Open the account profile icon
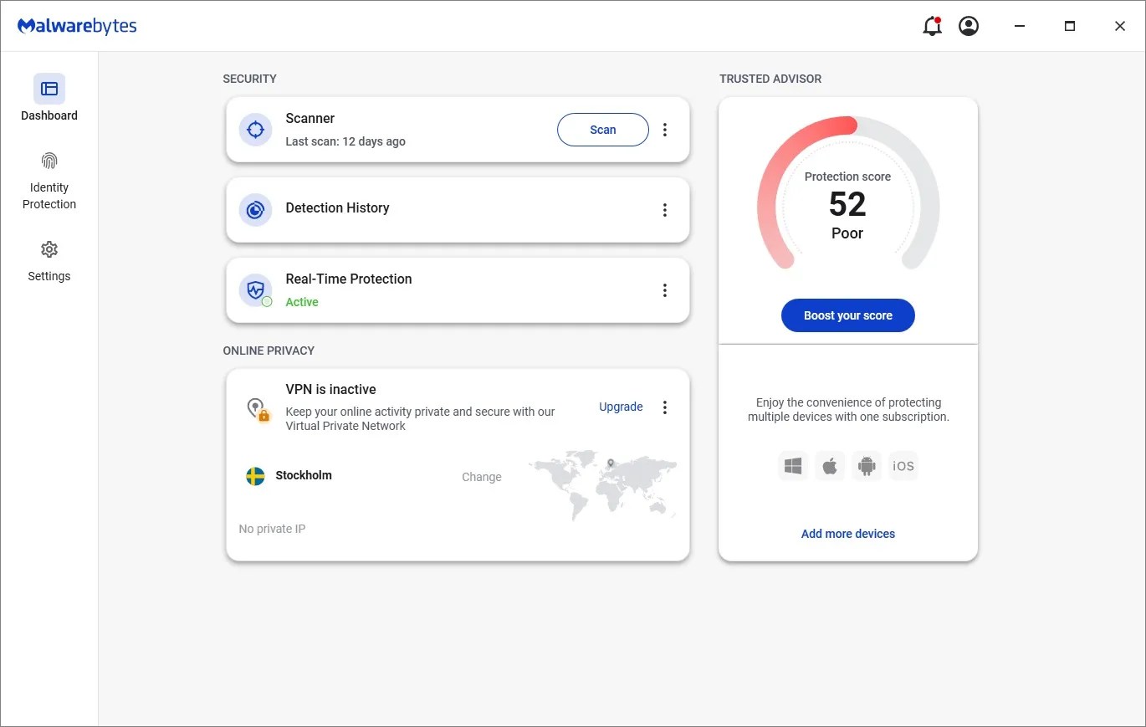 pos(969,26)
